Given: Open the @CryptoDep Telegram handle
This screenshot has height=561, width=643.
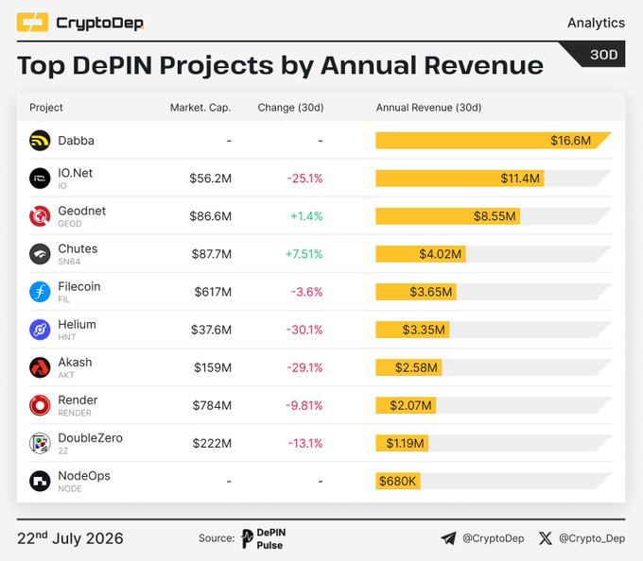Looking at the screenshot, I should point(494,538).
